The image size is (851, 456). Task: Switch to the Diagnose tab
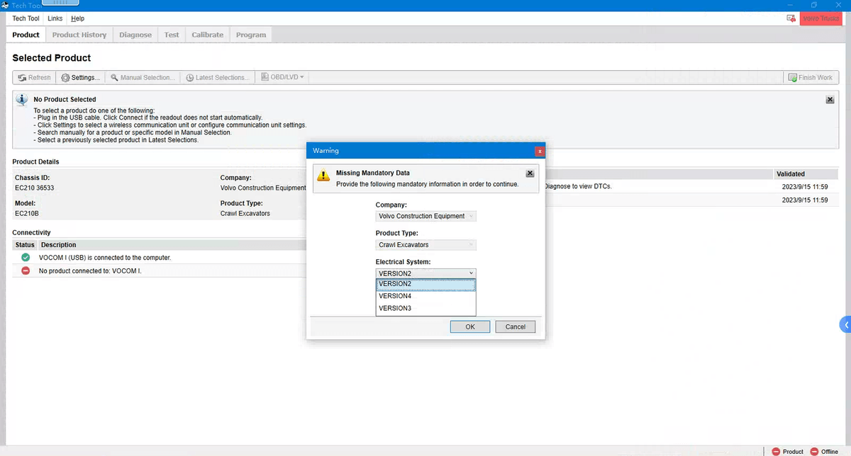pos(135,35)
